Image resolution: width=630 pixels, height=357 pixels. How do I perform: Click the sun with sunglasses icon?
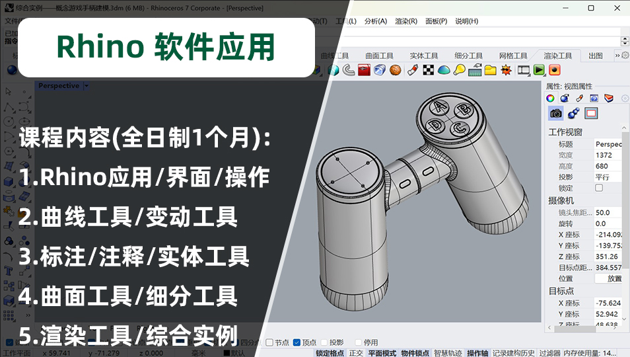point(507,70)
